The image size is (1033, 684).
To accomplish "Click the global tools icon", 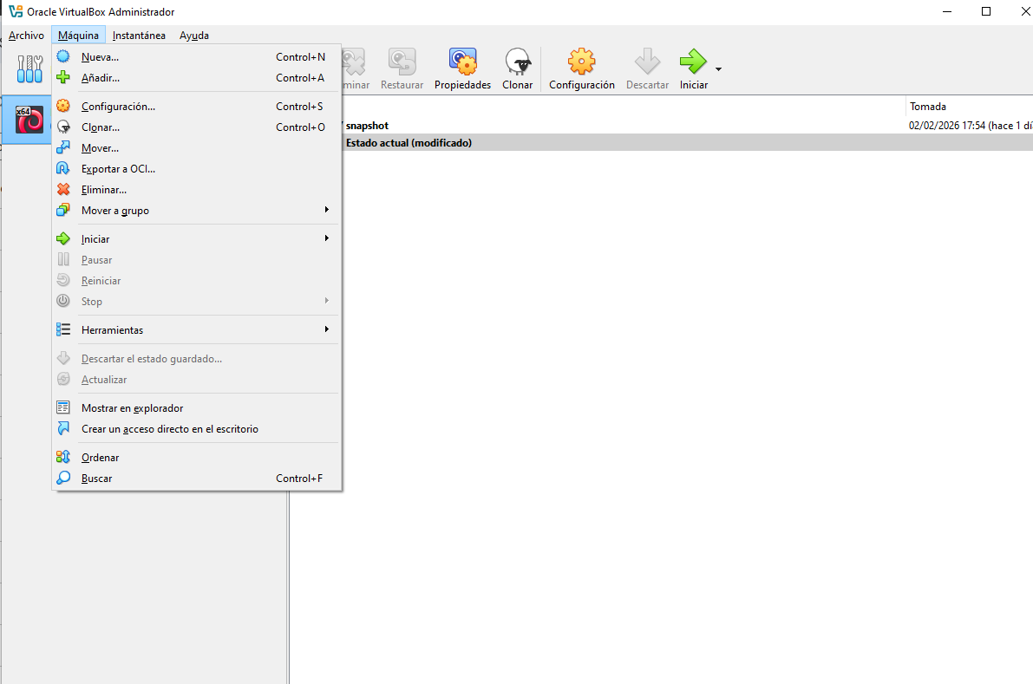I will (x=29, y=68).
